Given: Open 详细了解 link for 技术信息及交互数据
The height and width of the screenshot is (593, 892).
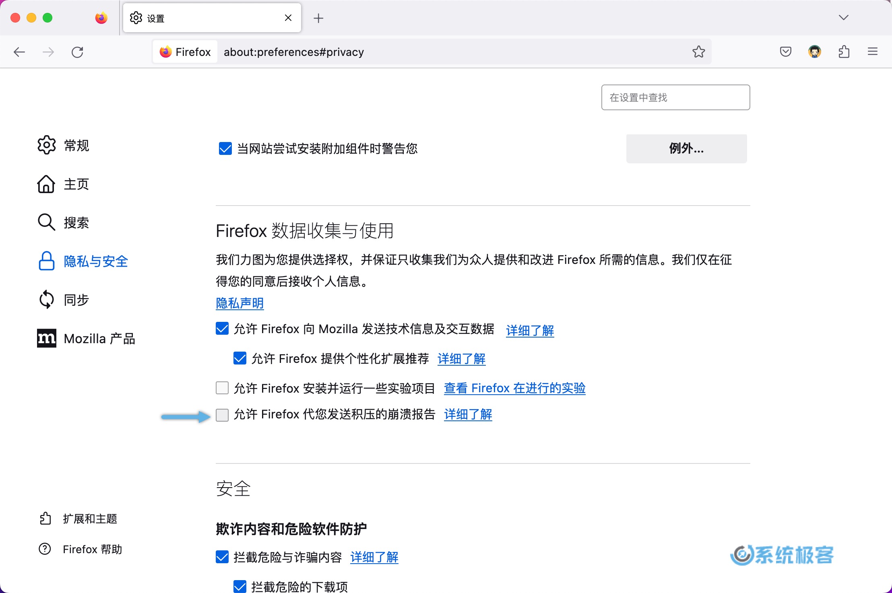Looking at the screenshot, I should tap(530, 330).
